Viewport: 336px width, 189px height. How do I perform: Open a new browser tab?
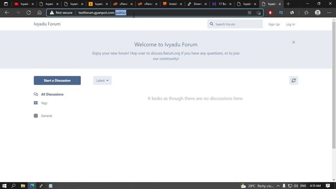[288, 4]
